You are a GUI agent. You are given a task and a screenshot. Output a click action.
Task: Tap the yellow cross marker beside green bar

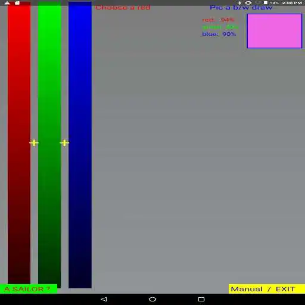[x=64, y=143]
